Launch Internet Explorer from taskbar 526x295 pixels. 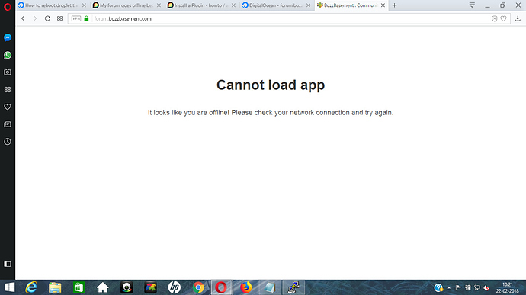[x=31, y=287]
